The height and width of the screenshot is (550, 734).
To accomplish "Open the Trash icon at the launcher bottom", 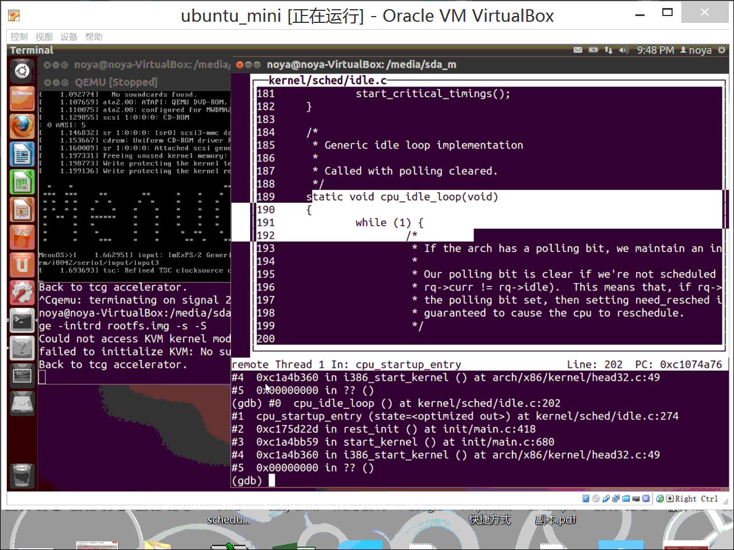I will pos(22,476).
